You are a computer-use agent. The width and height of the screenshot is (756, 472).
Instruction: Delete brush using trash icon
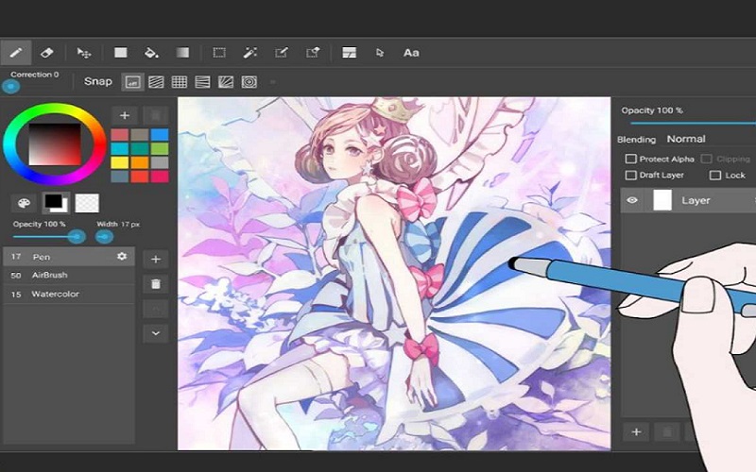(155, 283)
